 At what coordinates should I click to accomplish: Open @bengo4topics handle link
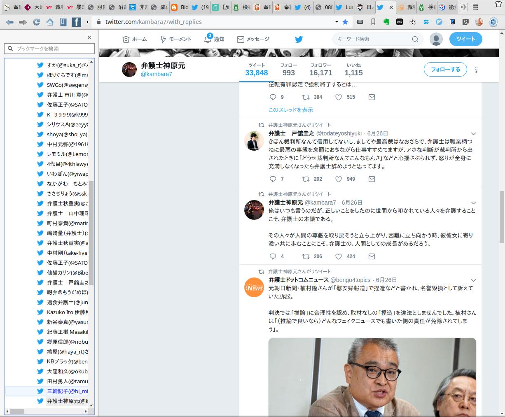click(x=351, y=280)
